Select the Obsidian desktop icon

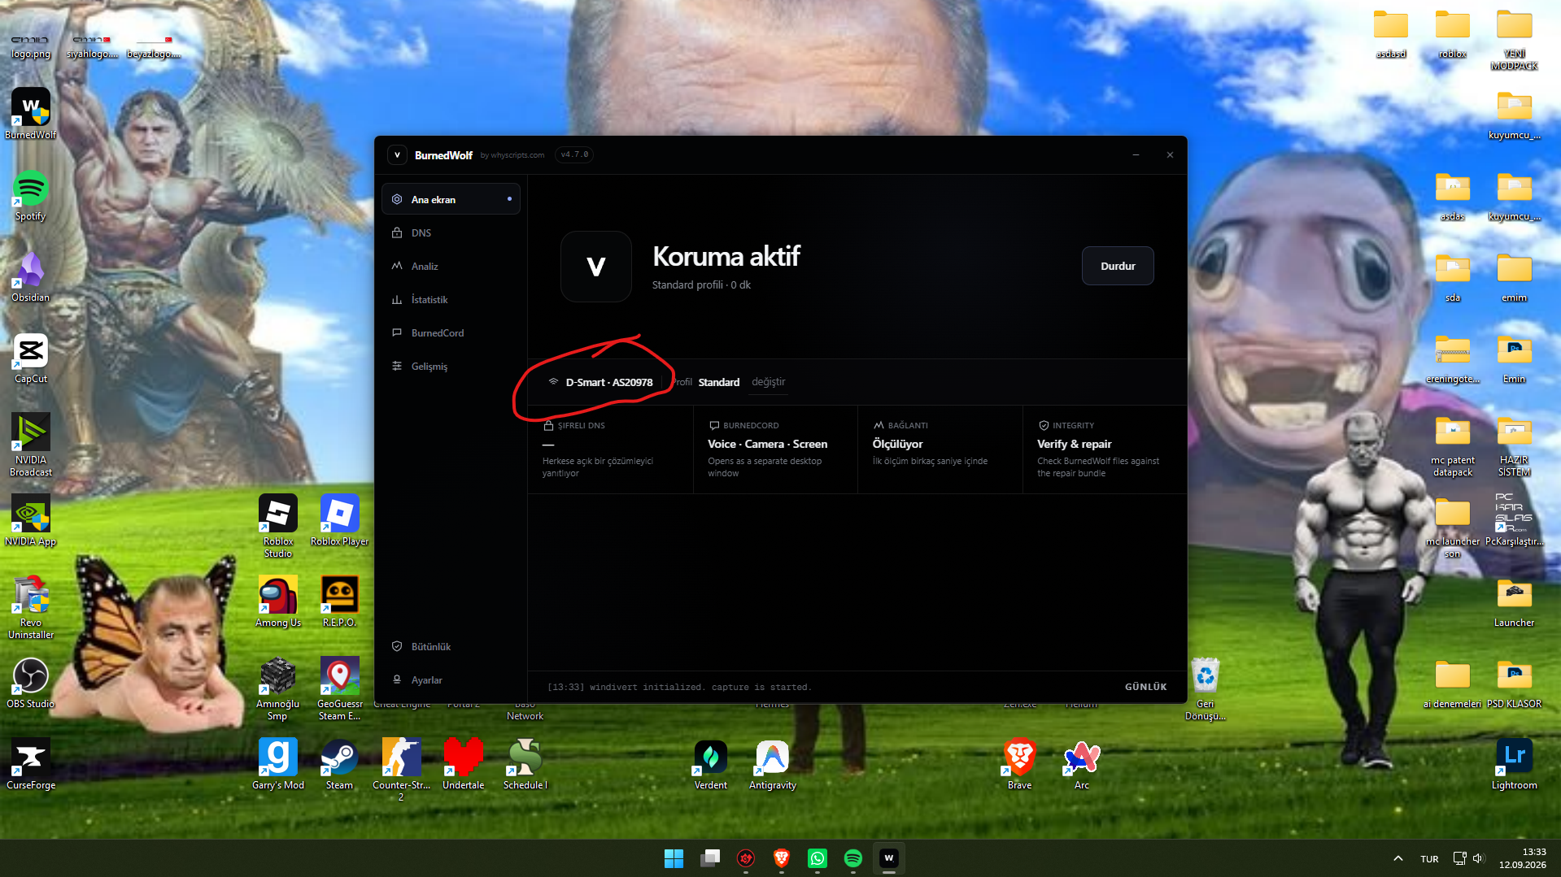pos(31,276)
